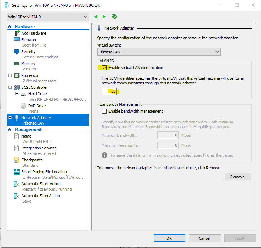The width and height of the screenshot is (261, 248).
Task: Click the Processor chip icon
Action: pyautogui.click(x=17, y=75)
